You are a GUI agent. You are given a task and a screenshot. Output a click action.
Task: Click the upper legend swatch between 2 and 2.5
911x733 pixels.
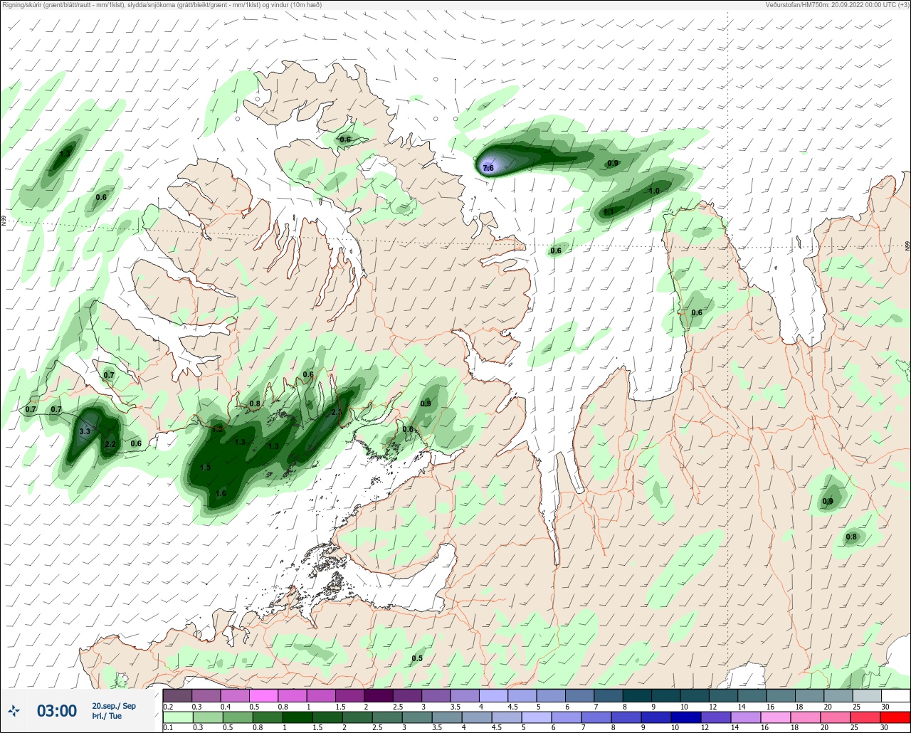click(x=378, y=695)
